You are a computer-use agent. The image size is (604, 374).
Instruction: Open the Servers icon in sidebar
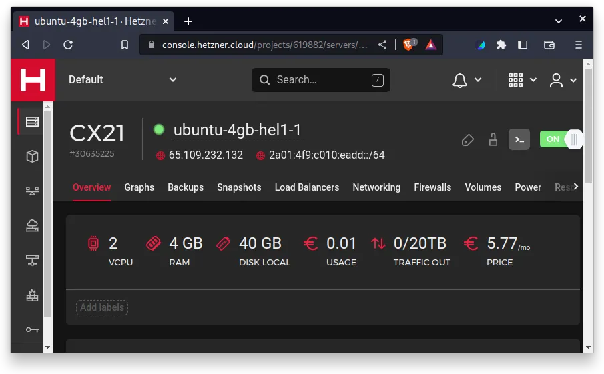pos(32,121)
